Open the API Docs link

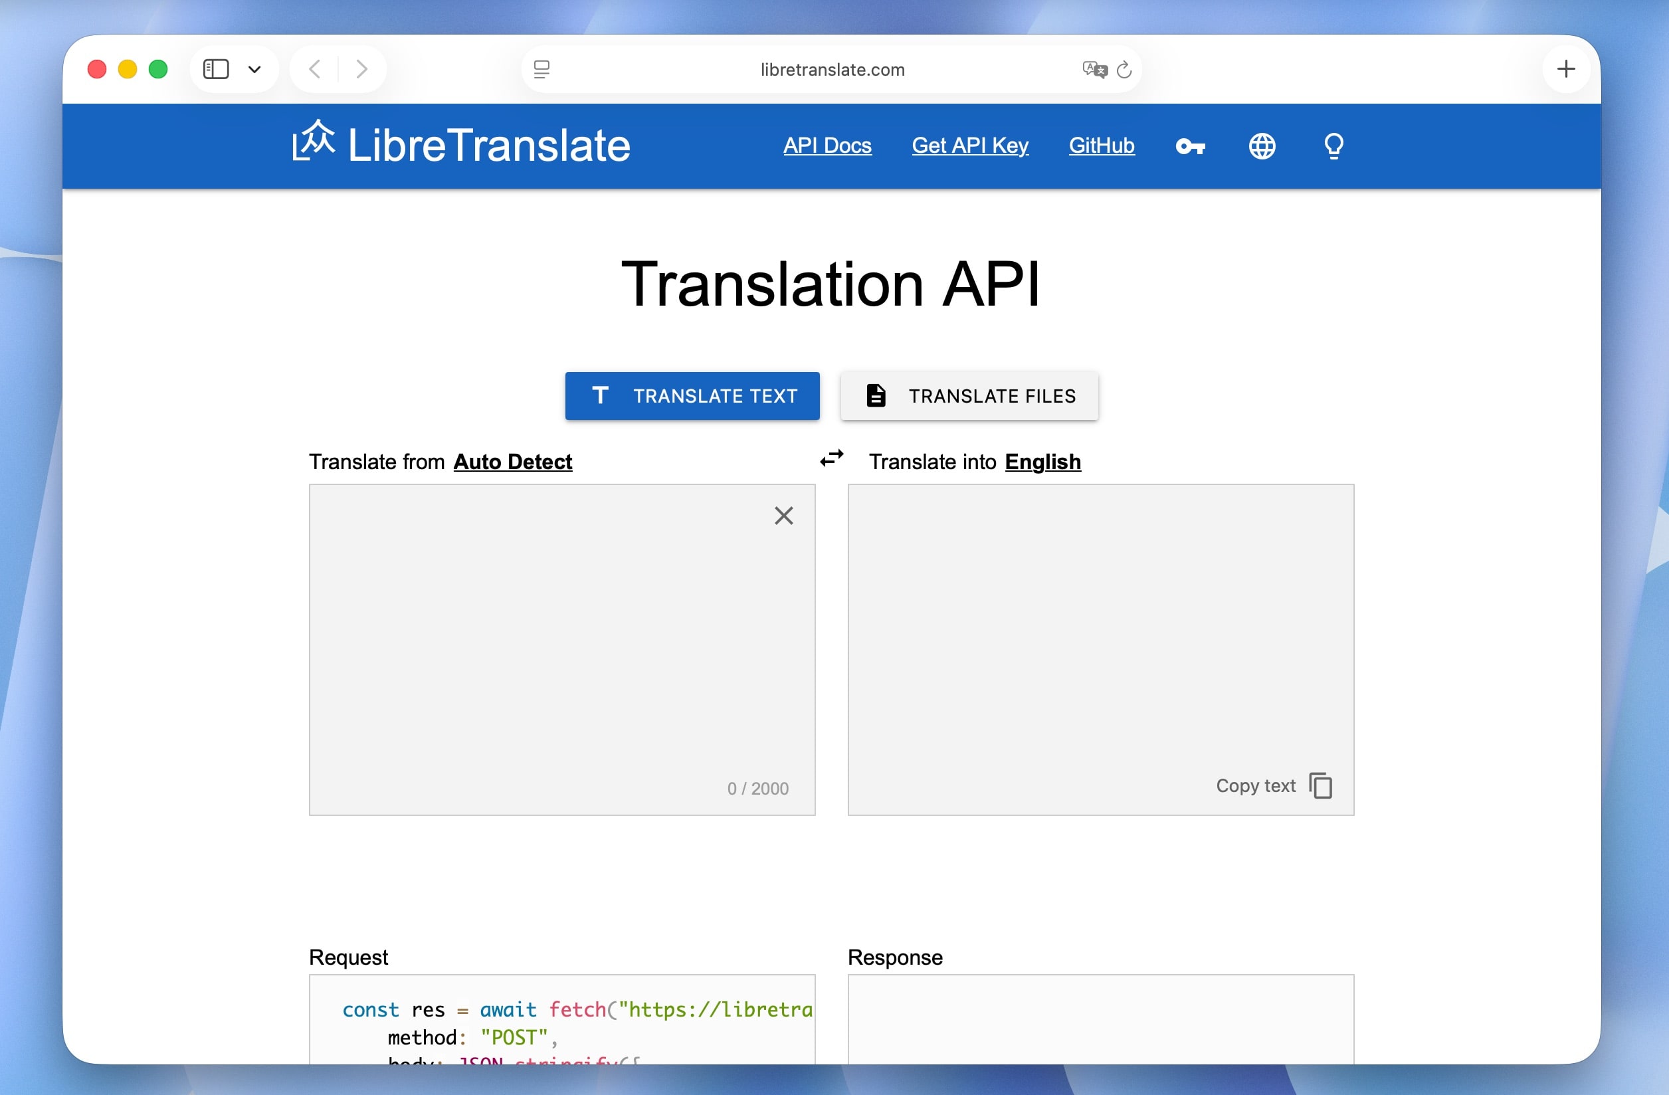827,146
